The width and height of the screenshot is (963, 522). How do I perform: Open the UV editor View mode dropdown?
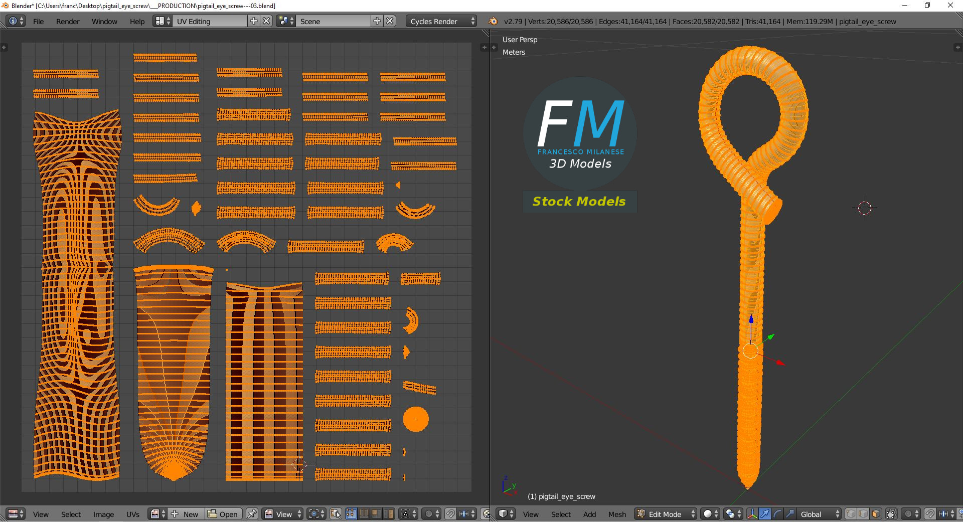pyautogui.click(x=283, y=514)
